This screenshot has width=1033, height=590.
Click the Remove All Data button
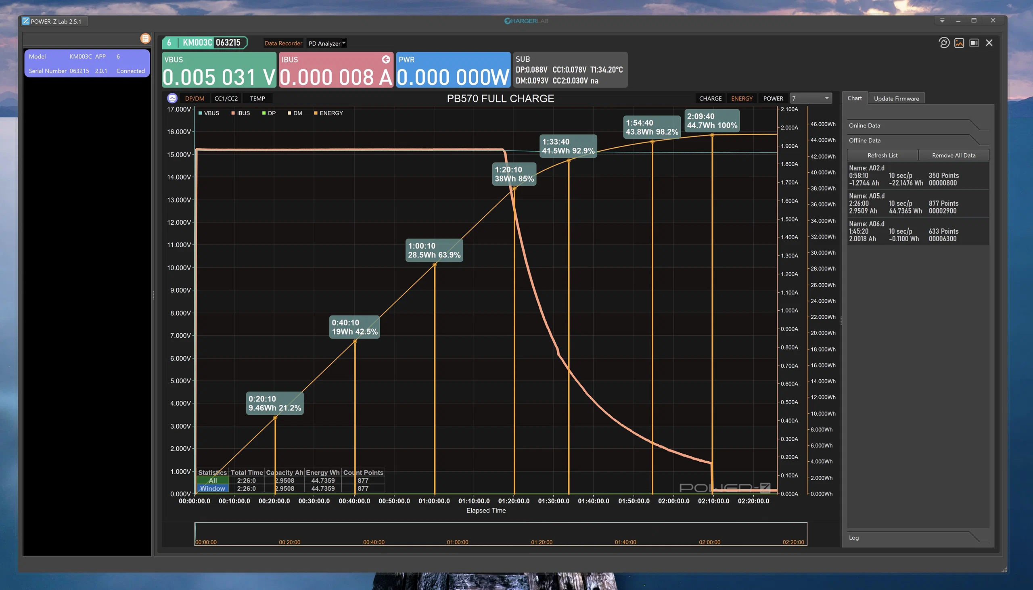(954, 155)
